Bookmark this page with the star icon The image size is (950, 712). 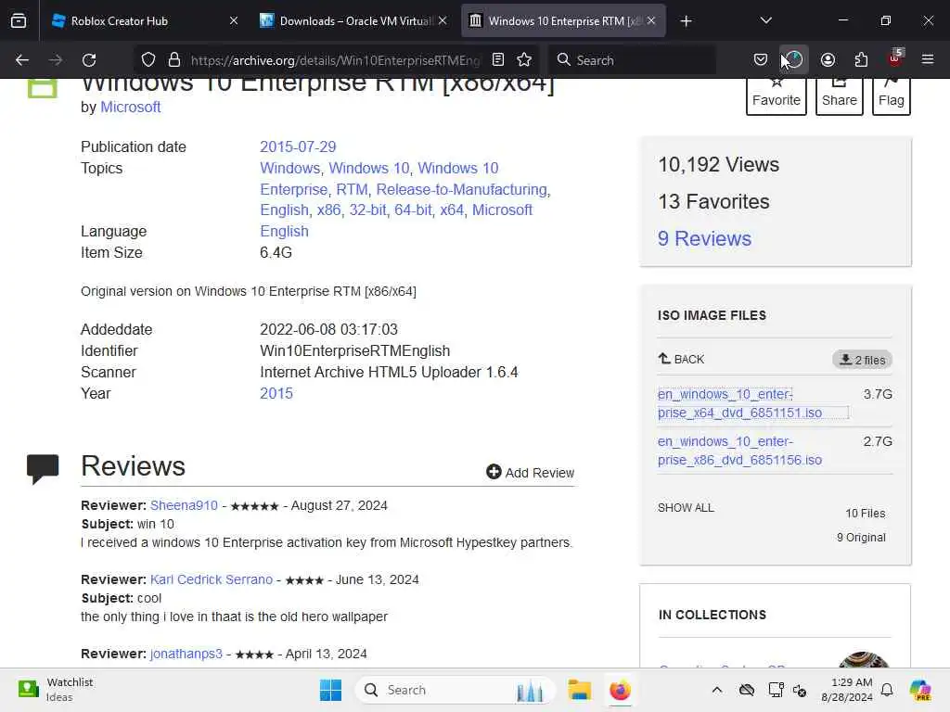point(524,60)
